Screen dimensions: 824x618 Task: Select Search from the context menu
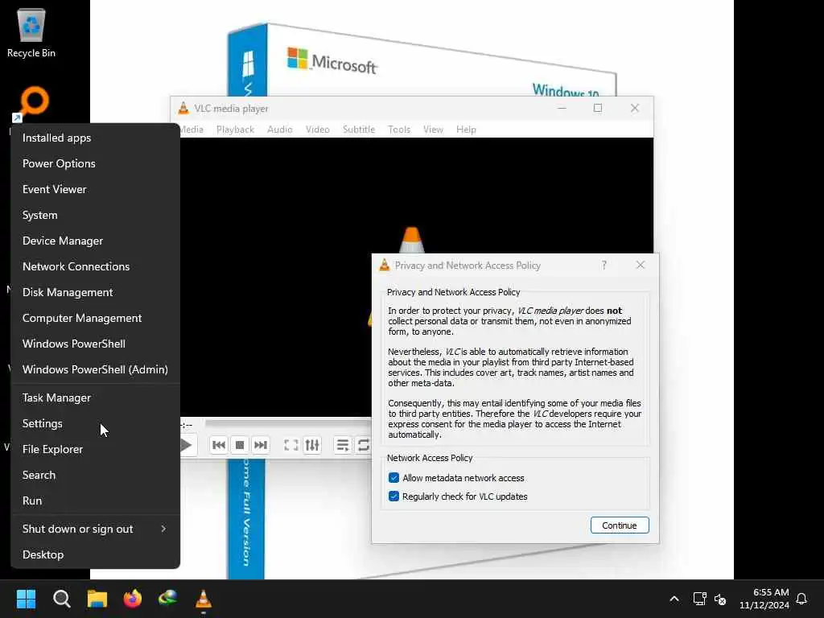pos(95,475)
